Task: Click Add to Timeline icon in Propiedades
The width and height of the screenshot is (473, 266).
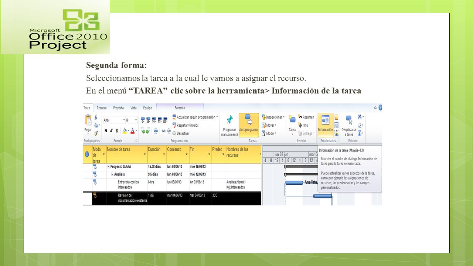Action: click(x=336, y=133)
